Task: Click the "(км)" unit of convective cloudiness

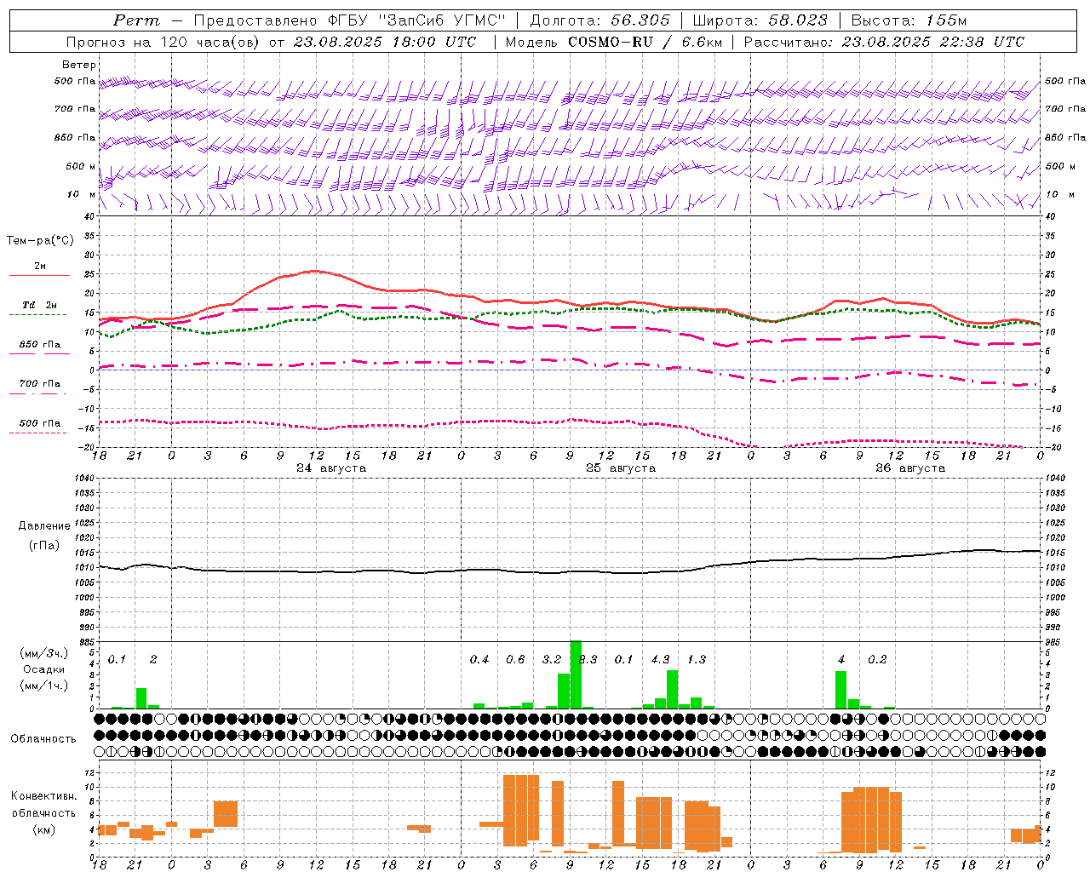Action: 44,829
